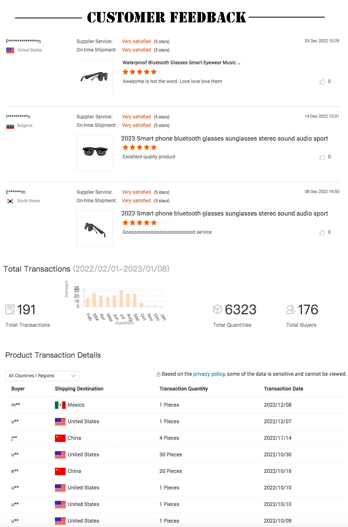Click thumbs-up icon on "Awesome" review
Image resolution: width=348 pixels, height=527 pixels.
pyautogui.click(x=322, y=82)
